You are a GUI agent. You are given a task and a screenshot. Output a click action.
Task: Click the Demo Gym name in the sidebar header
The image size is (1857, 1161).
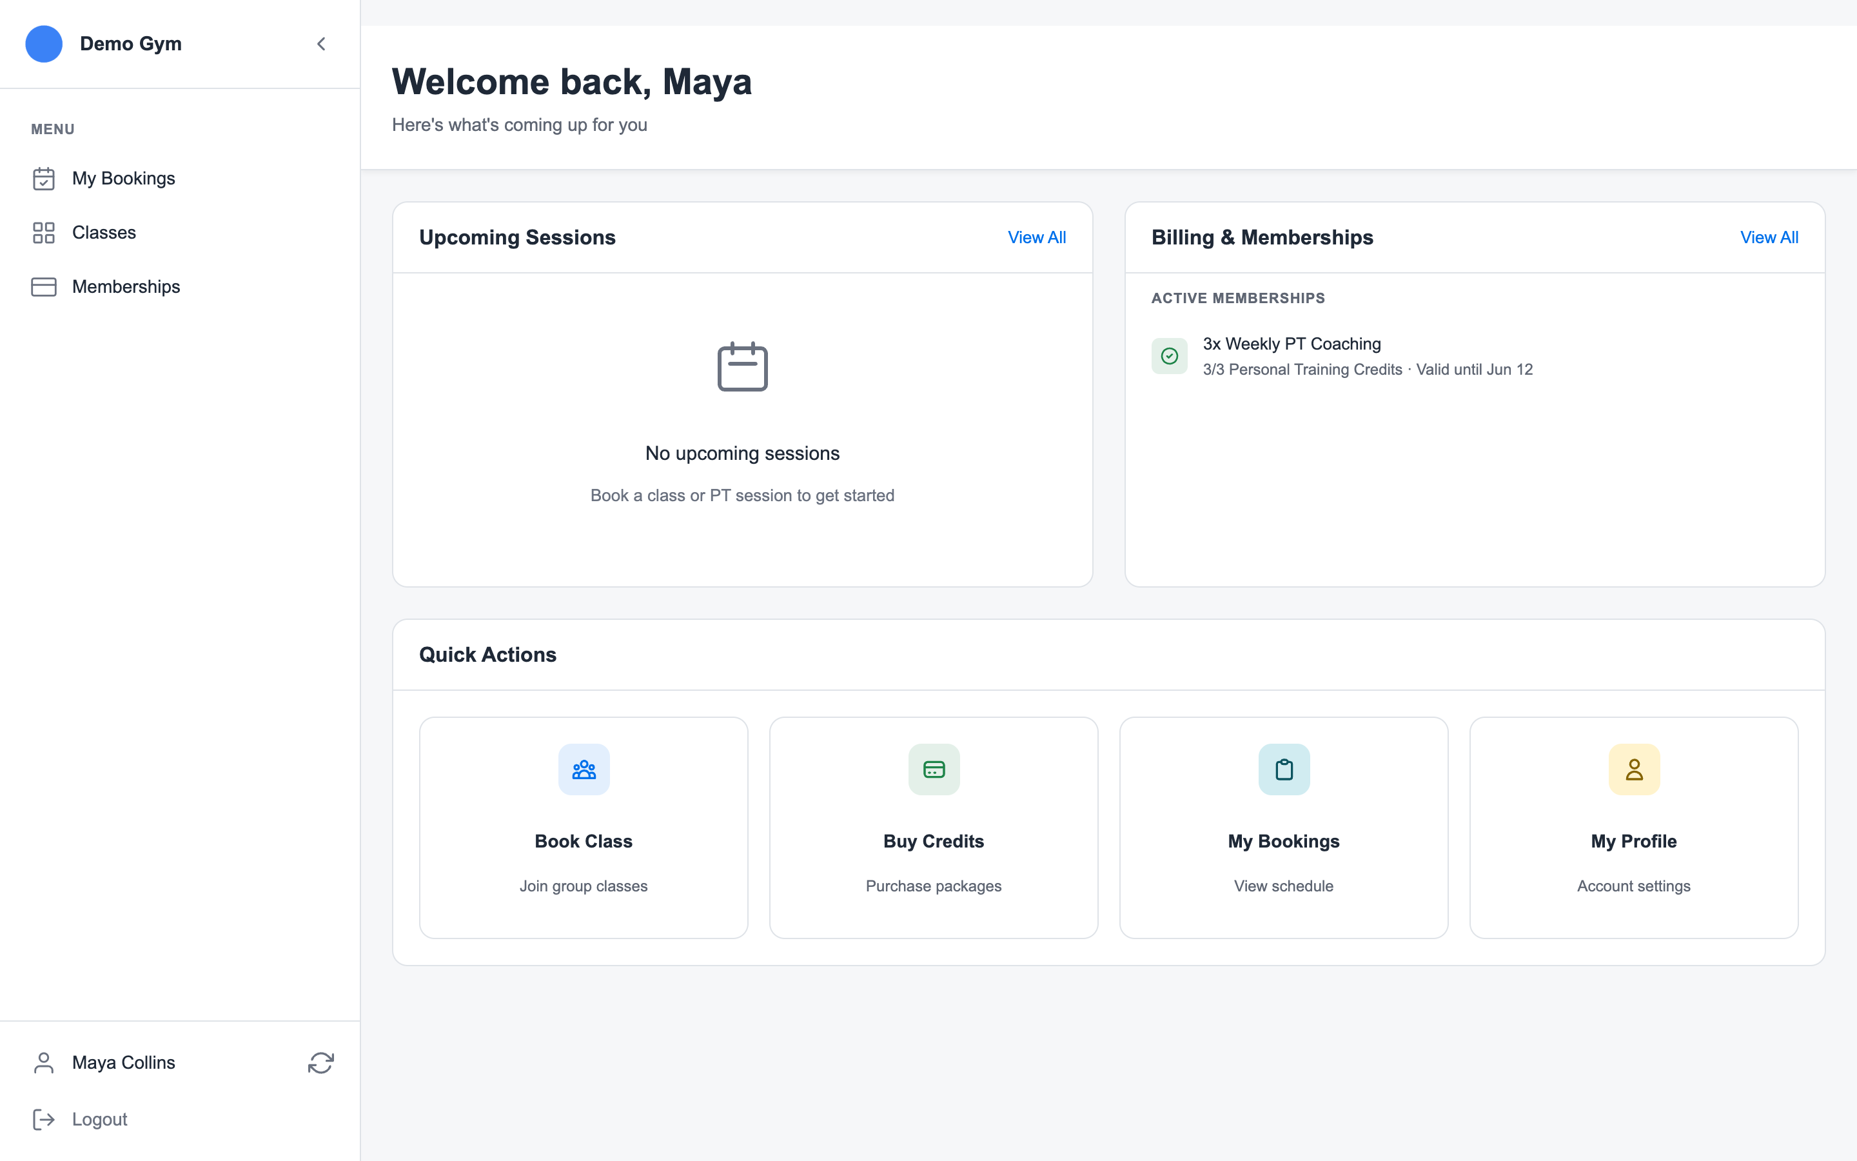click(x=130, y=44)
